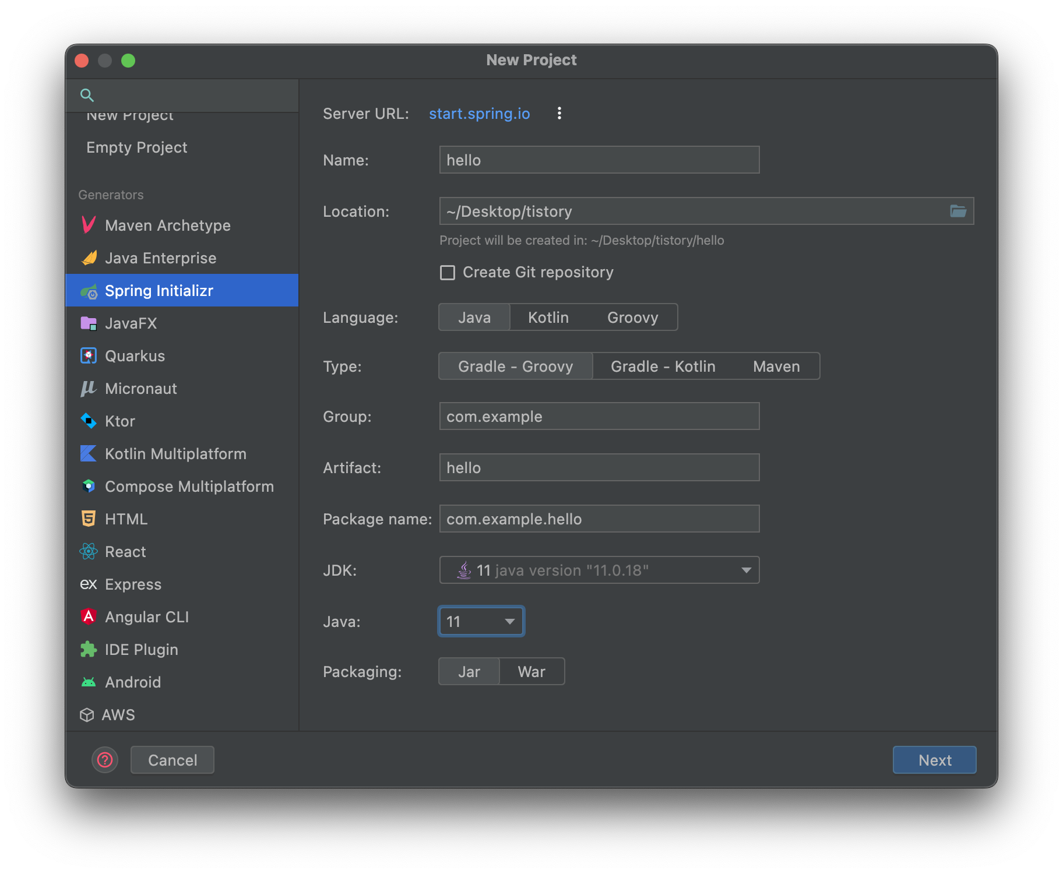
Task: Select War packaging
Action: tap(531, 672)
